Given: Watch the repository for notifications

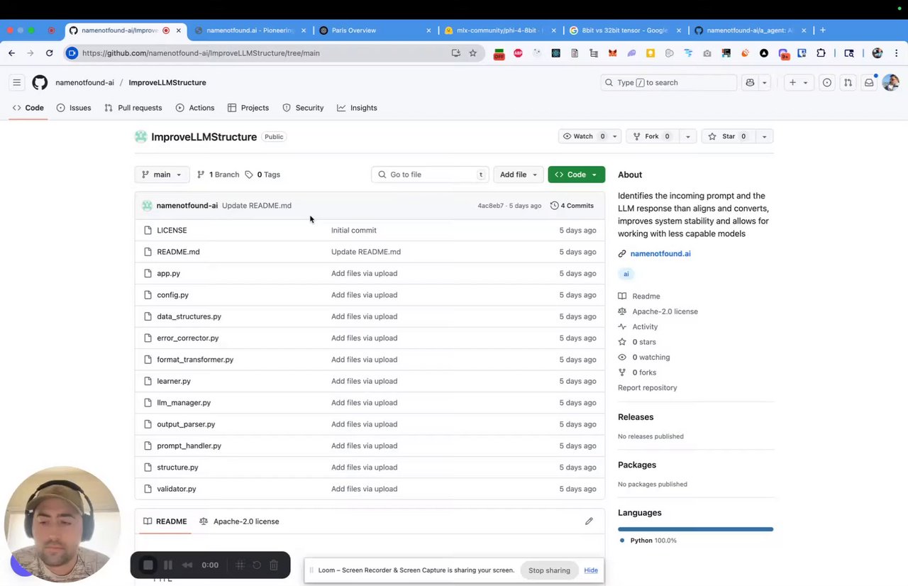Looking at the screenshot, I should (585, 136).
